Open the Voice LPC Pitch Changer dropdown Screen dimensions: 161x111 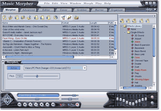click(x=85, y=68)
